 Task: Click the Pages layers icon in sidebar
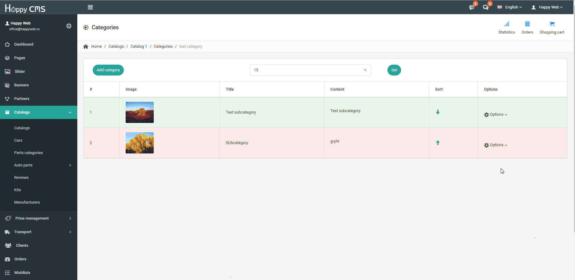click(x=7, y=58)
